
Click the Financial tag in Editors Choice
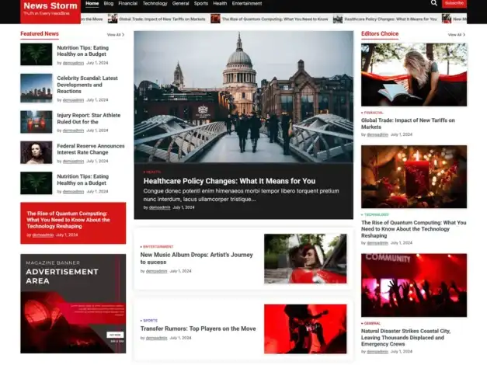tap(372, 113)
